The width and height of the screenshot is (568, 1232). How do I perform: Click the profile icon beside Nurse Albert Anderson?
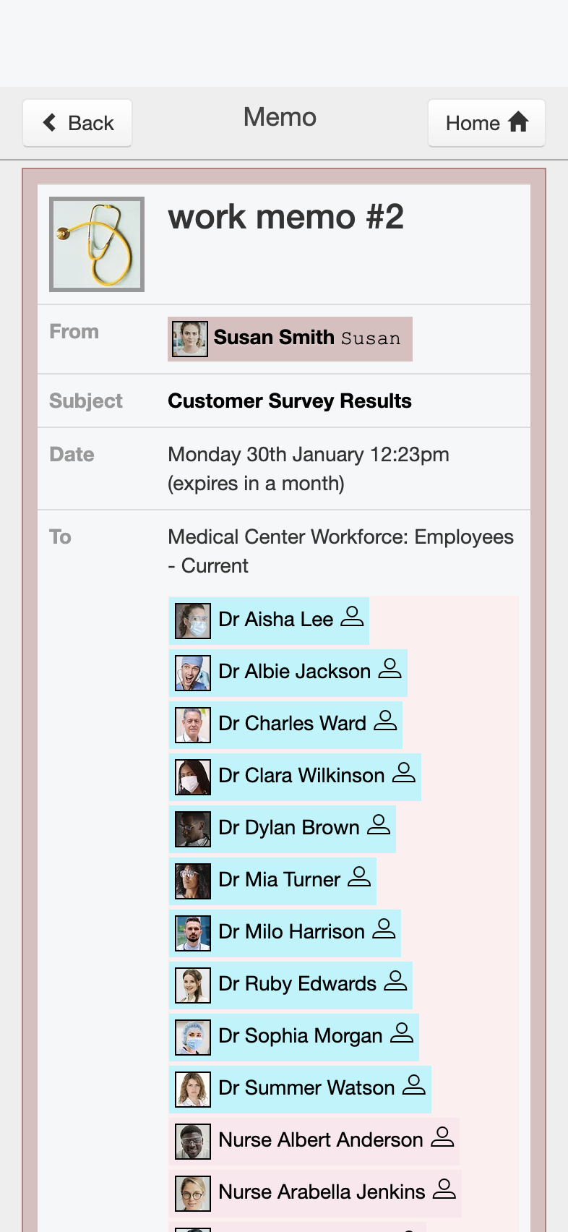[442, 1137]
